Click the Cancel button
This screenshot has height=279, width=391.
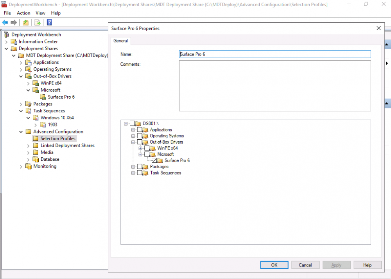point(305,265)
